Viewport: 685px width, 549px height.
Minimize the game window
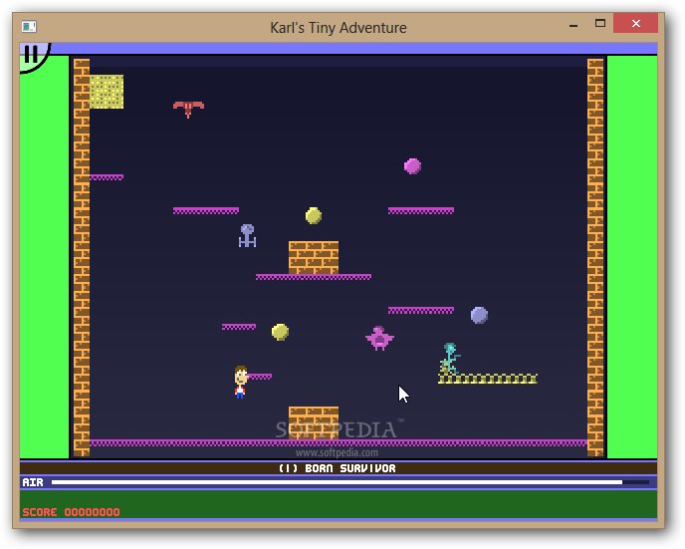[x=573, y=26]
